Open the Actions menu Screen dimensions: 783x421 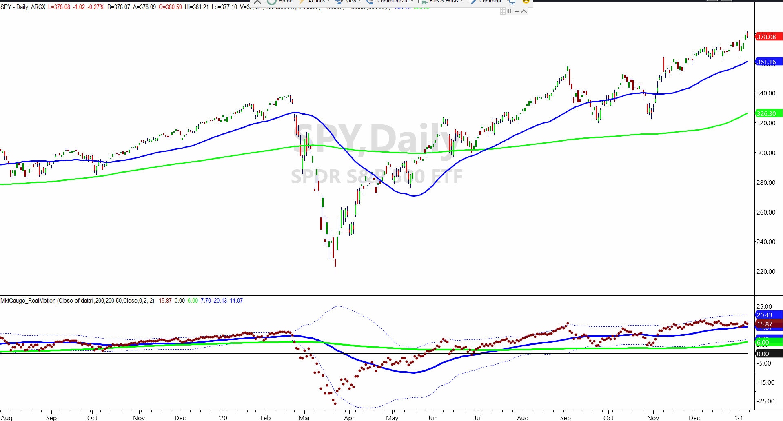(x=315, y=2)
